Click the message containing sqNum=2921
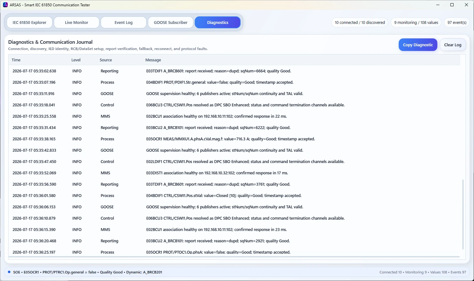 coord(218,241)
